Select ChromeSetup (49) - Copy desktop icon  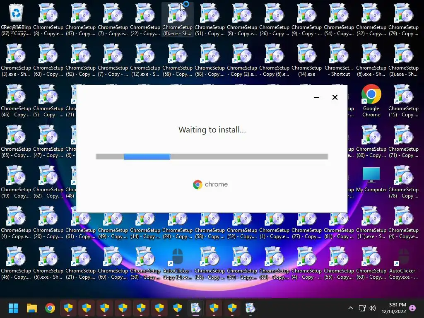pyautogui.click(x=113, y=226)
